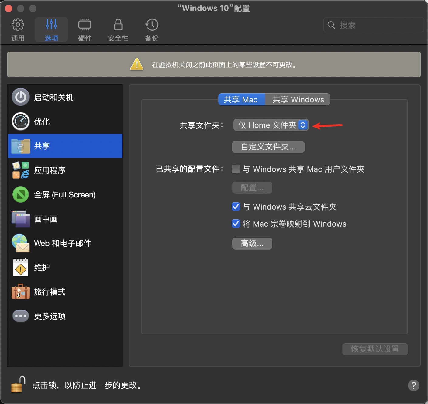Click the globe and envelope Web icon
The image size is (428, 404).
[21, 243]
